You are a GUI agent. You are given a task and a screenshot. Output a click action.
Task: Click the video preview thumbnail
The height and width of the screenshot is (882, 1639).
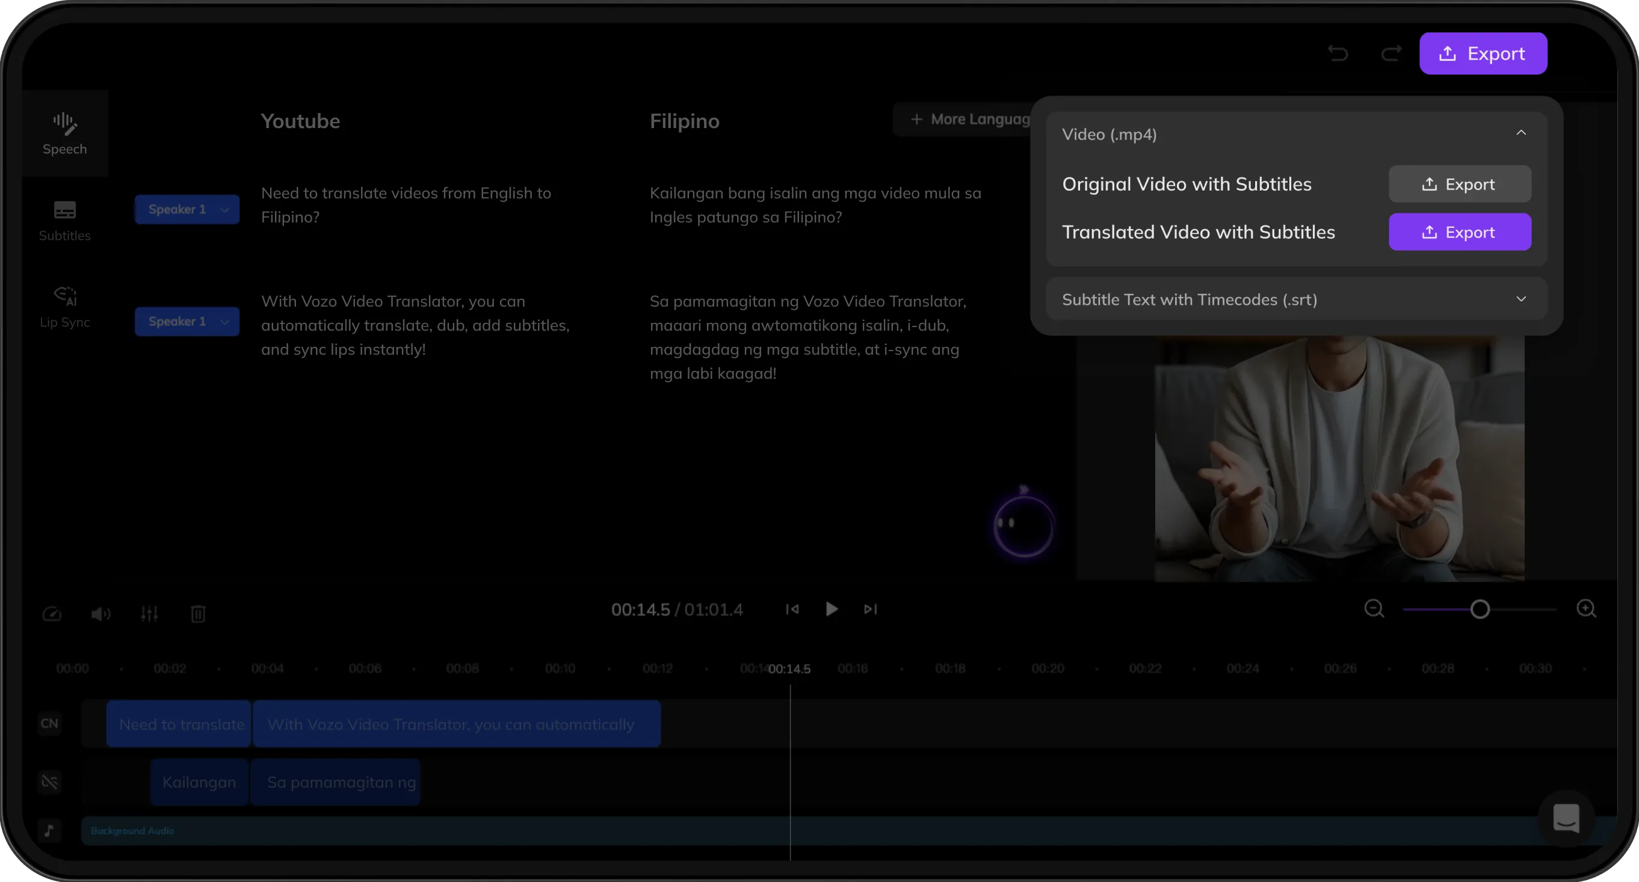tap(1339, 459)
